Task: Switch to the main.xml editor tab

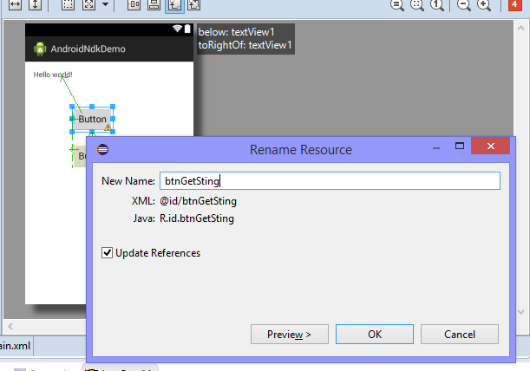Action: [17, 347]
